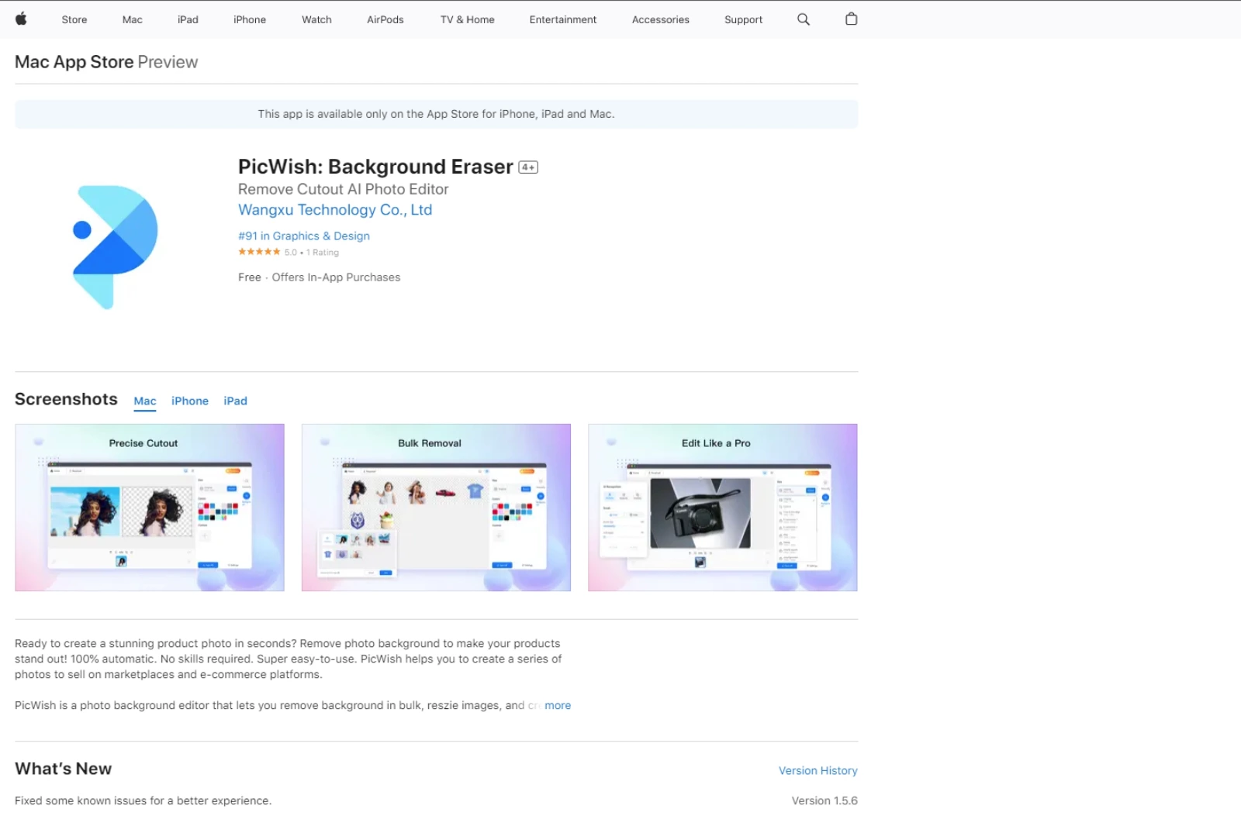This screenshot has height=826, width=1241.
Task: Open the Accessories menu
Action: point(661,20)
